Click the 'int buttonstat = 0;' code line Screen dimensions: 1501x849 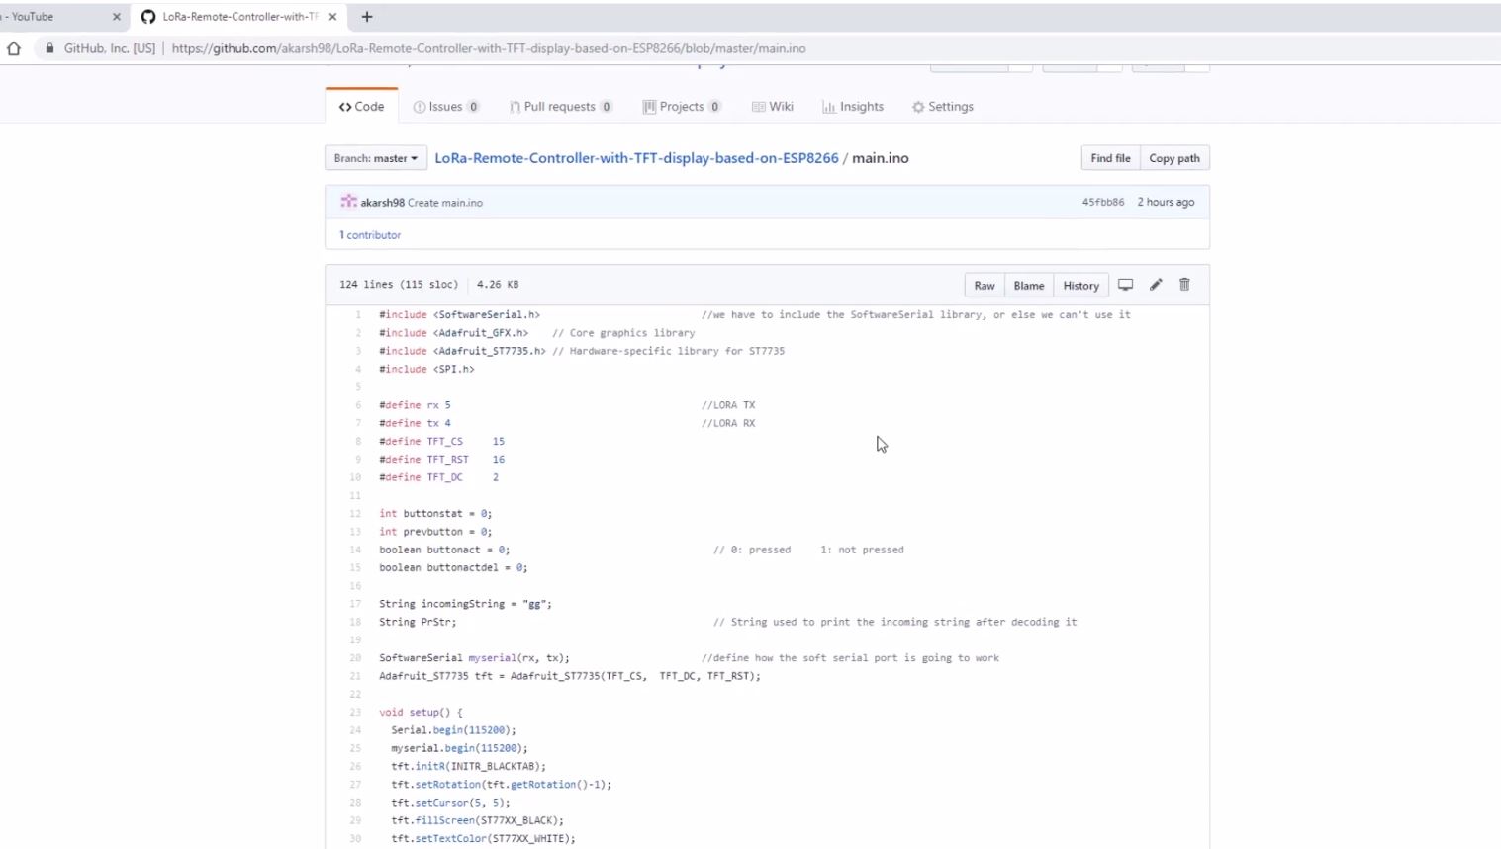(435, 514)
